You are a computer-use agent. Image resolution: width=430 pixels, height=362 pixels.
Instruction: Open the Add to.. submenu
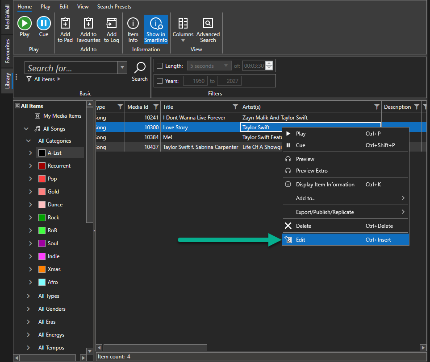click(x=346, y=198)
